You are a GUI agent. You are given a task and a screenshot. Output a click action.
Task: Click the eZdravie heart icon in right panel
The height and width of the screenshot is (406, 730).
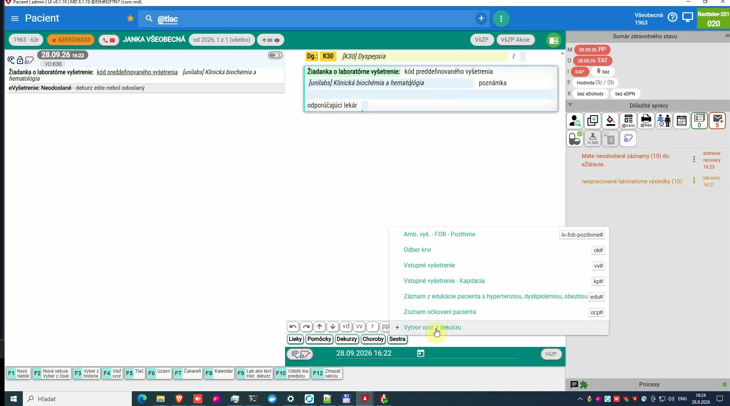(x=628, y=139)
